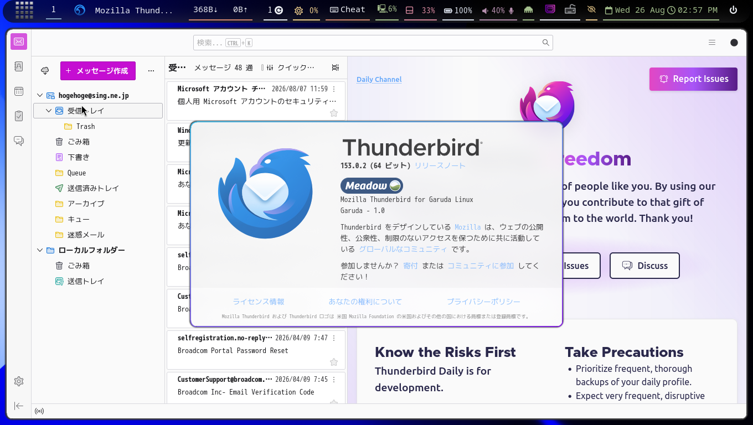Click the Thunderbird logo in About dialog
Viewport: 753px width, 425px height.
click(x=266, y=193)
